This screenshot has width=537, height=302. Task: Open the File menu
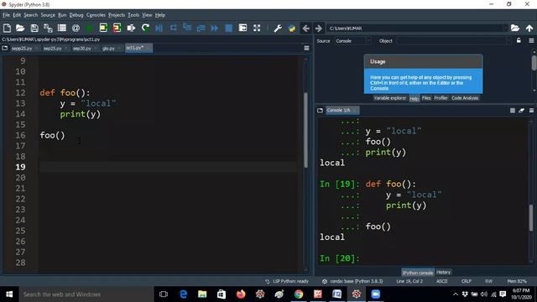6,15
